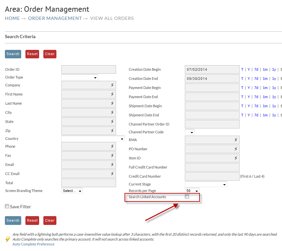
Task: Click the top Search button
Action: coord(13,54)
